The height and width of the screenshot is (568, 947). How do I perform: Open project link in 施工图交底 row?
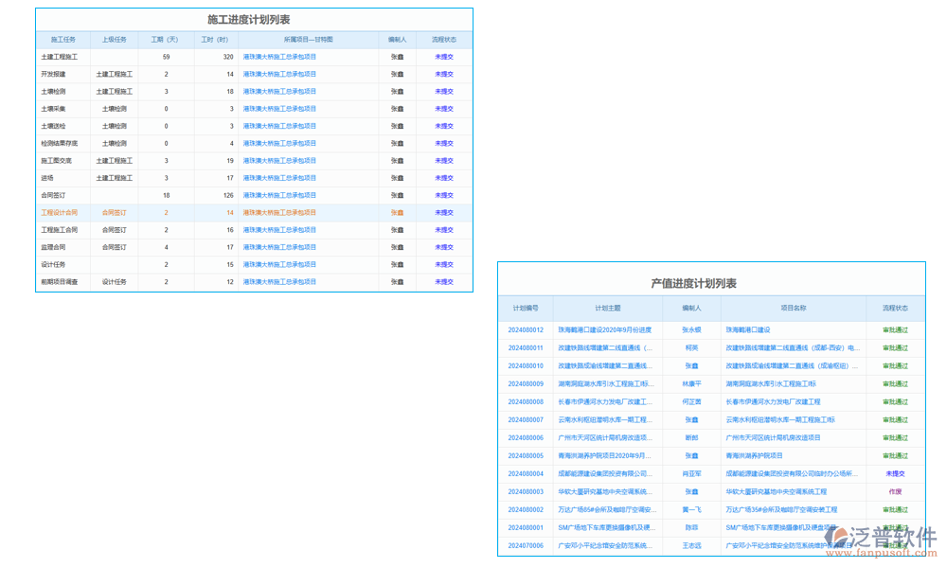coord(279,161)
